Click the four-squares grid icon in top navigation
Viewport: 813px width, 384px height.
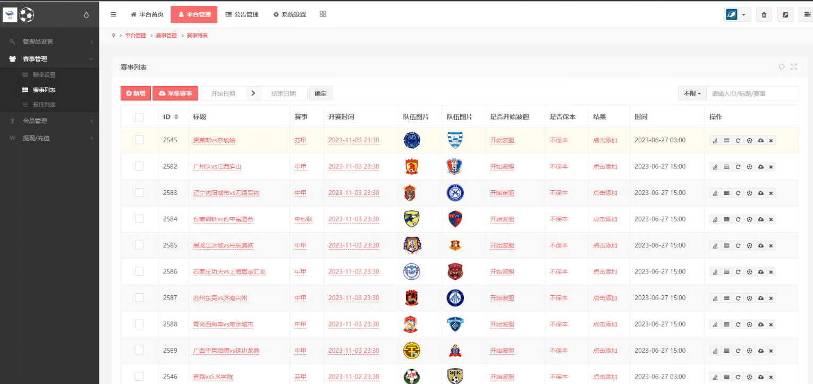coord(323,14)
